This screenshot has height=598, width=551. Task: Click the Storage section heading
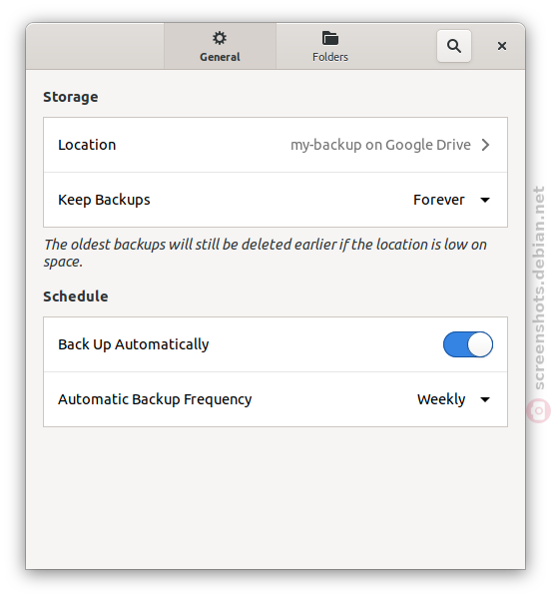71,97
